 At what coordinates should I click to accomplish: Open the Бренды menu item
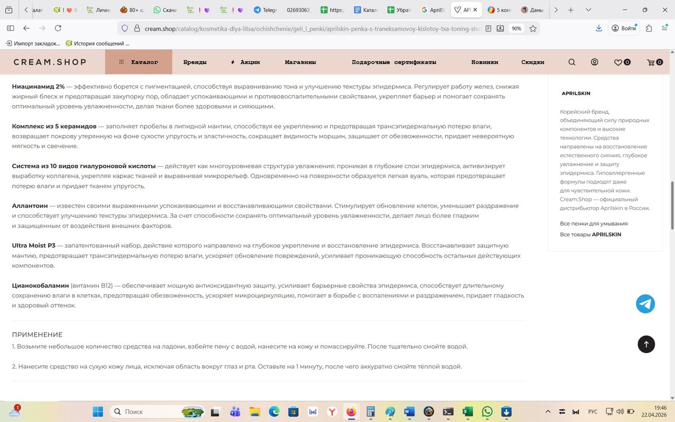point(195,62)
